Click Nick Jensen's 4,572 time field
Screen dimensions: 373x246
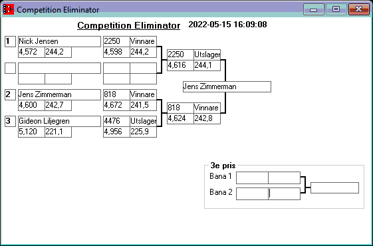31,52
